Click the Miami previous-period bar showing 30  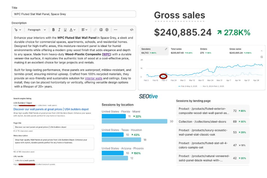point(135,121)
